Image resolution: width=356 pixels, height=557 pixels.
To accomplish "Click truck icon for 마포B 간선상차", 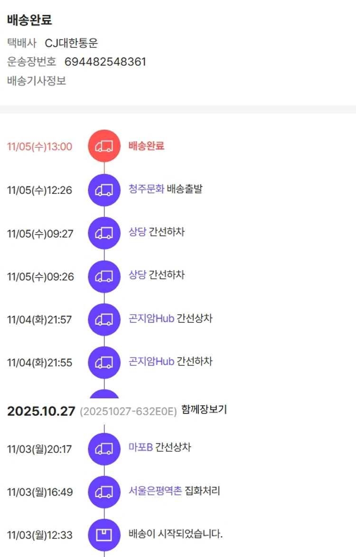I will [x=104, y=449].
